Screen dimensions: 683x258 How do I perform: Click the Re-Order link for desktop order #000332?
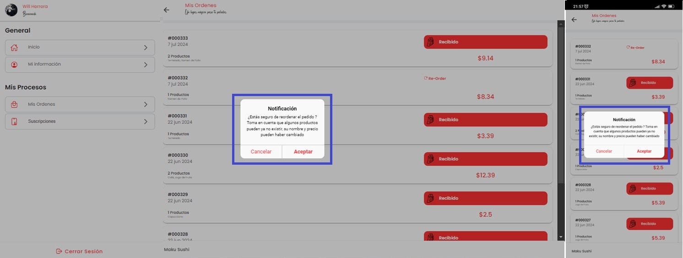coord(437,79)
